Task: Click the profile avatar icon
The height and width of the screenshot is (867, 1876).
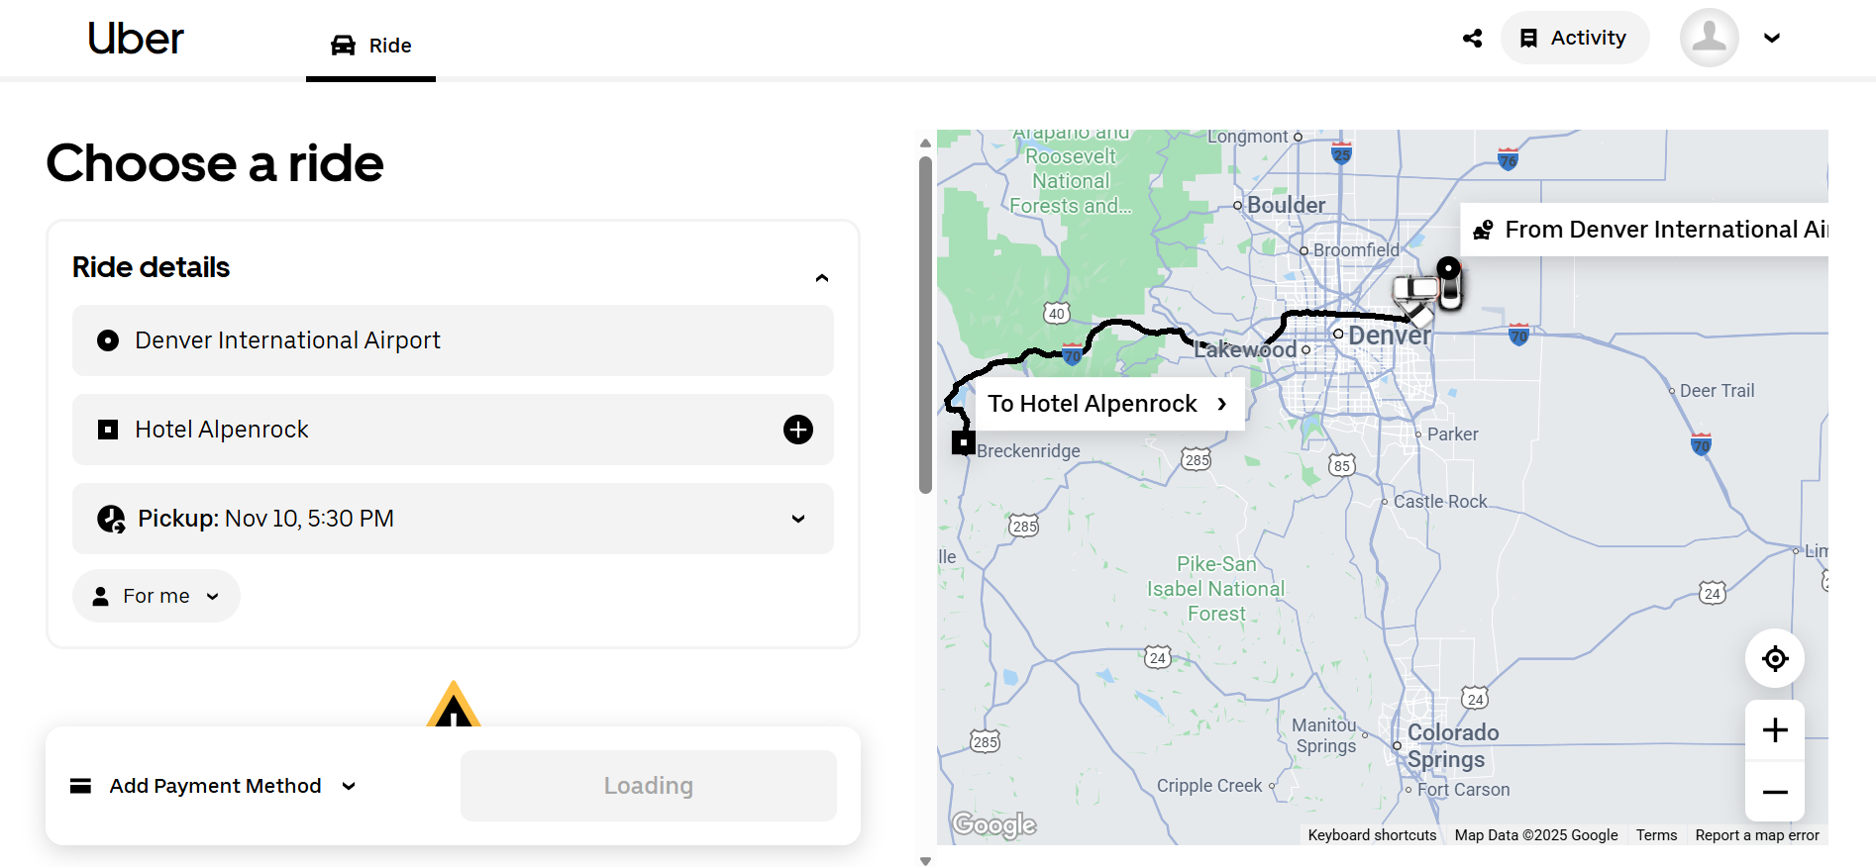Action: coord(1709,39)
